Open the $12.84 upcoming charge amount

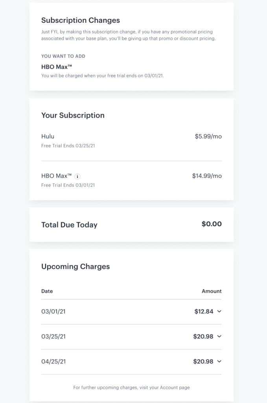click(204, 312)
